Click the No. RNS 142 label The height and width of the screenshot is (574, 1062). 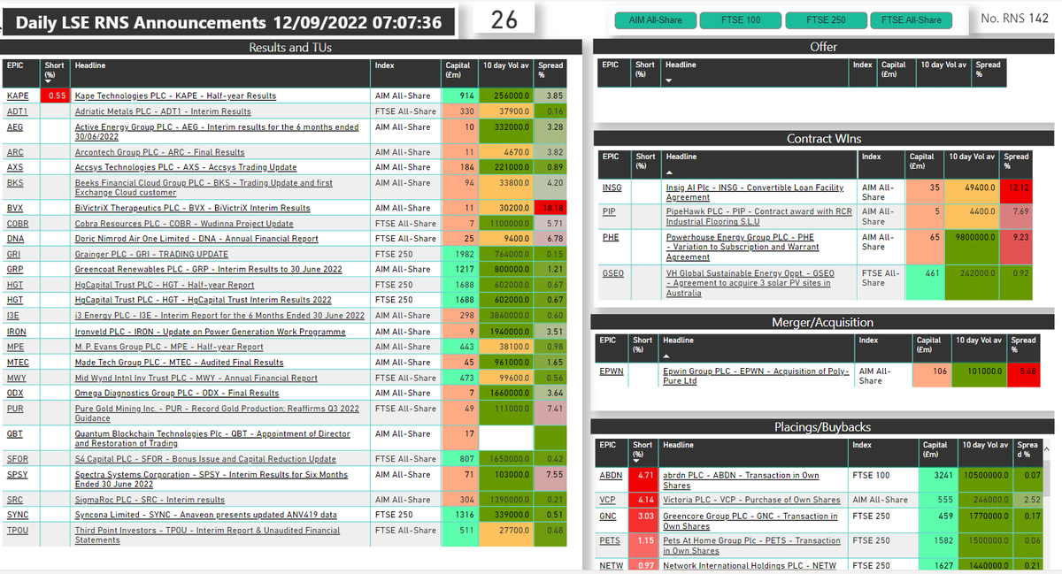pyautogui.click(x=1015, y=18)
